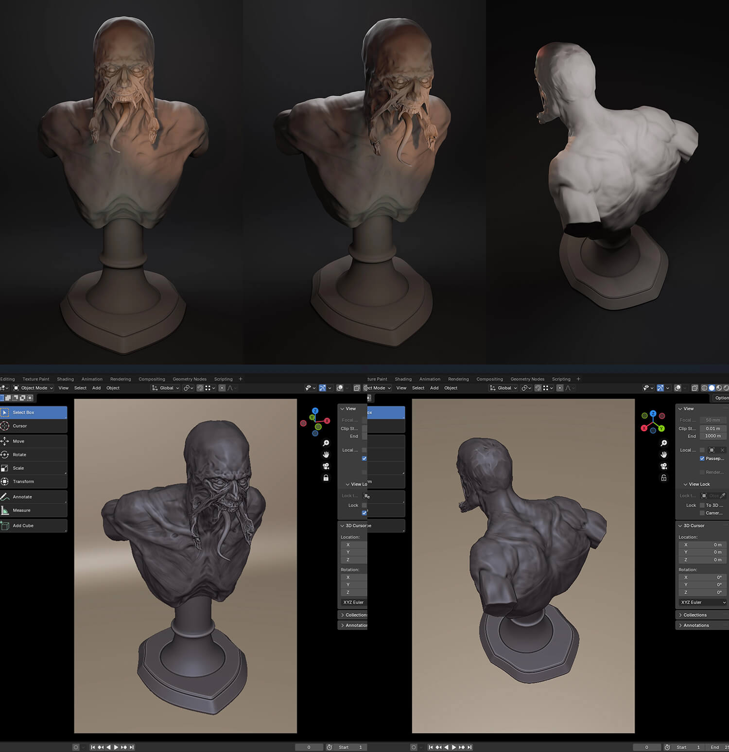The image size is (729, 752).
Task: Click the Transform tool in the toolbar
Action: tap(23, 482)
